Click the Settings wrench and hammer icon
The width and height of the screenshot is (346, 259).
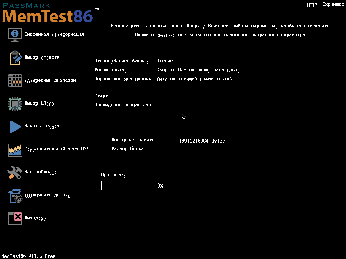pyautogui.click(x=15, y=172)
